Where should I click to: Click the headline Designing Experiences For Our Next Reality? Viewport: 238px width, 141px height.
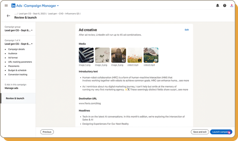coord(106,124)
